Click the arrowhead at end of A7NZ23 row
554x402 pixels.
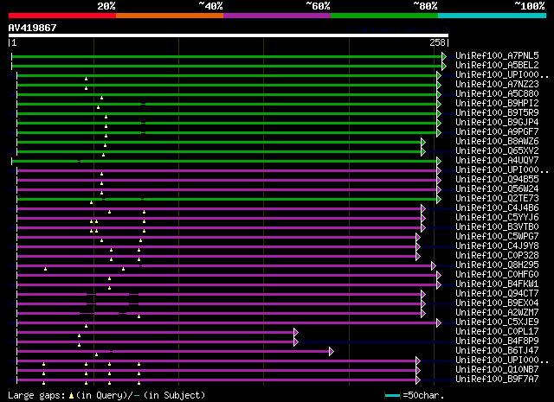point(439,85)
